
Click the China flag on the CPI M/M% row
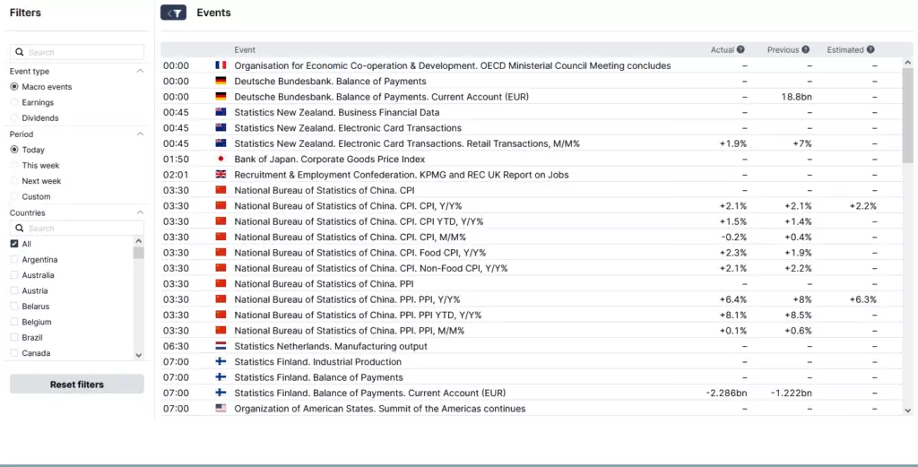[221, 237]
